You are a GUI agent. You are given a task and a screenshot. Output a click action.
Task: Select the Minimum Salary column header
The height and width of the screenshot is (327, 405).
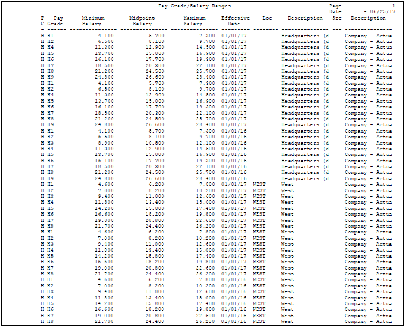coord(93,21)
